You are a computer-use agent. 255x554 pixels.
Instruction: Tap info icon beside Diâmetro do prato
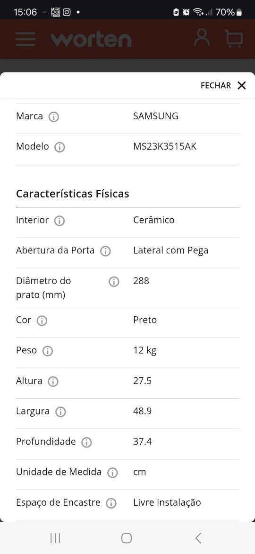tap(114, 282)
